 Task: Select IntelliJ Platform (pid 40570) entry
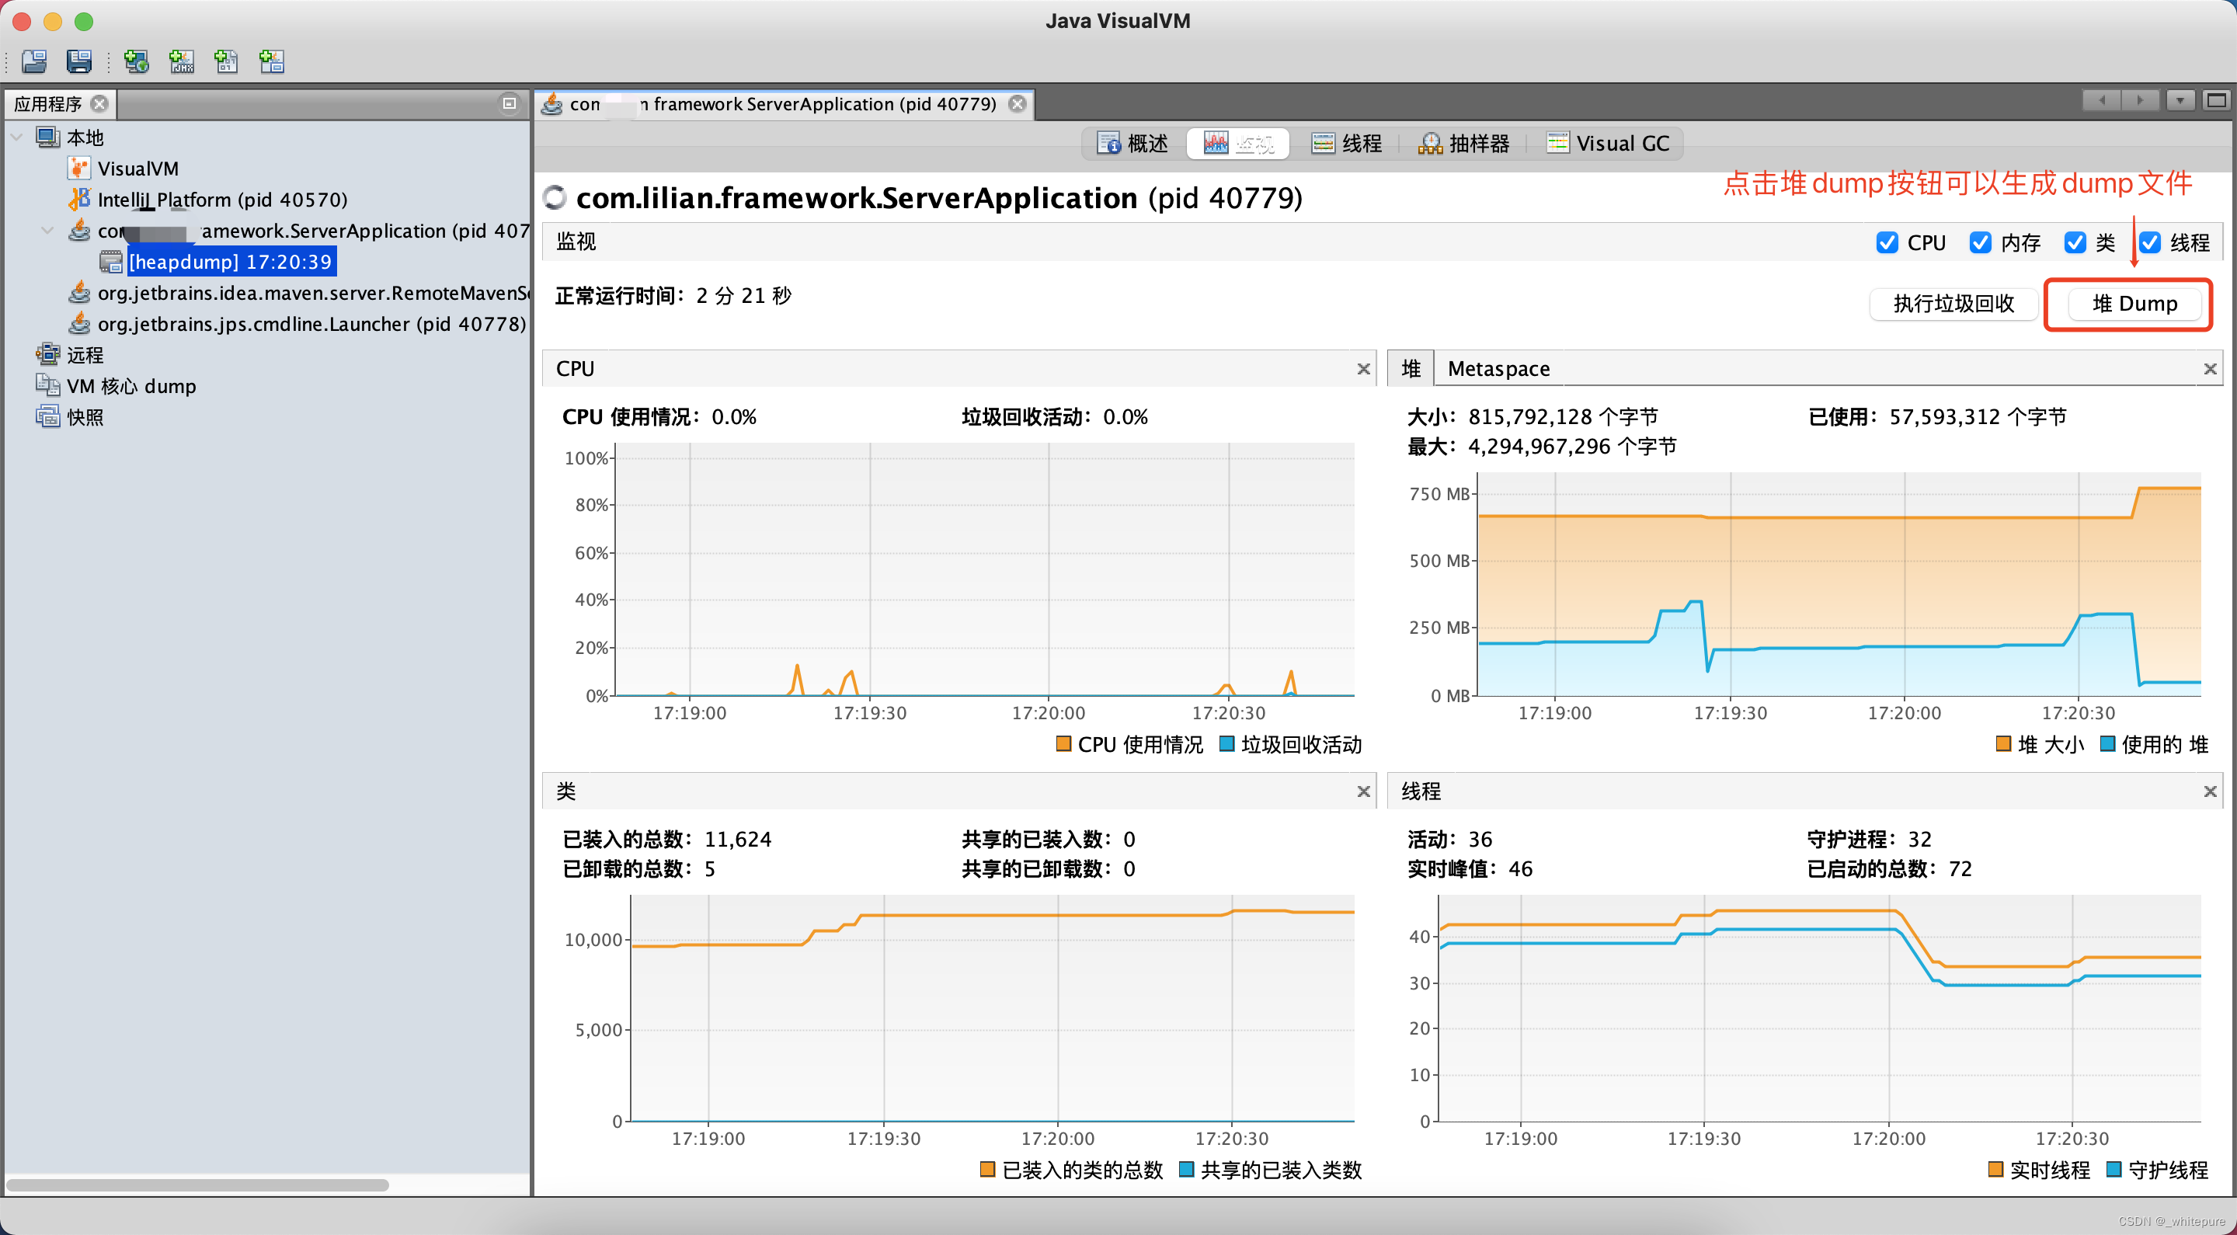coord(222,200)
